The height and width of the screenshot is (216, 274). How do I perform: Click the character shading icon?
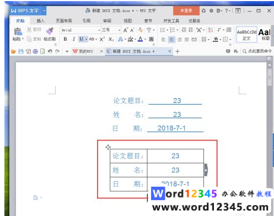click(151, 39)
